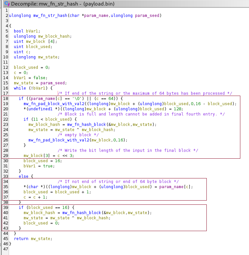
Task: Click the 'return mw_state;' statement
Action: click(33, 239)
